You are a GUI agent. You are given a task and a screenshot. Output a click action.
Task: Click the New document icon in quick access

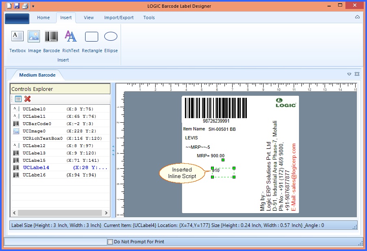tap(9, 6)
